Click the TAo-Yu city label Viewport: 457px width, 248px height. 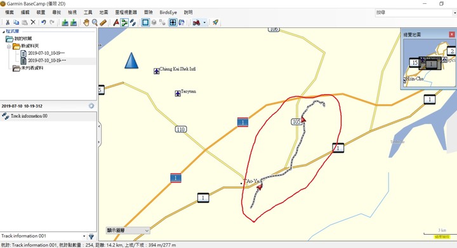[251, 181]
